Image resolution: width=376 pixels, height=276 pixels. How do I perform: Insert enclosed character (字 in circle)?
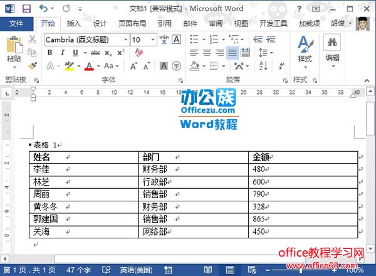[x=176, y=66]
